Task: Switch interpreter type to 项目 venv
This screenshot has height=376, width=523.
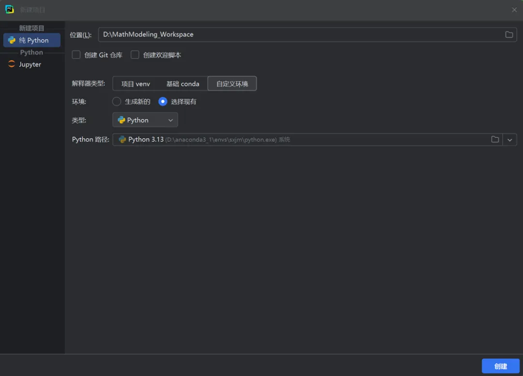Action: 136,84
